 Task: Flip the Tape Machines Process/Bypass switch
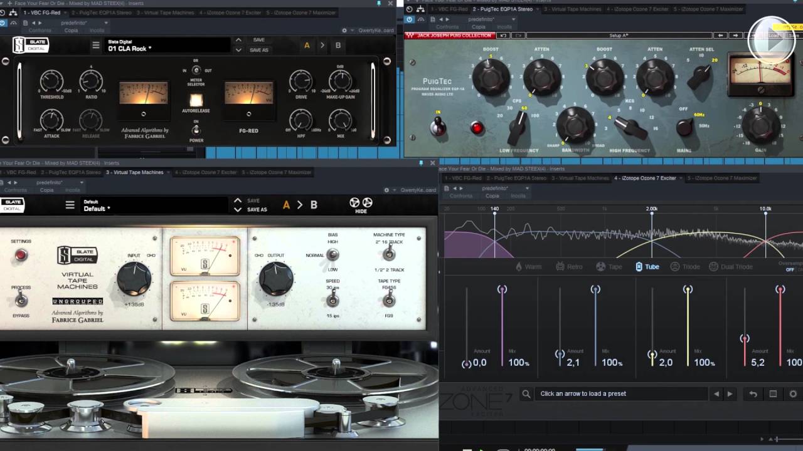(x=21, y=300)
